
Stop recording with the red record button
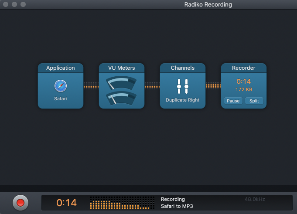(20, 203)
